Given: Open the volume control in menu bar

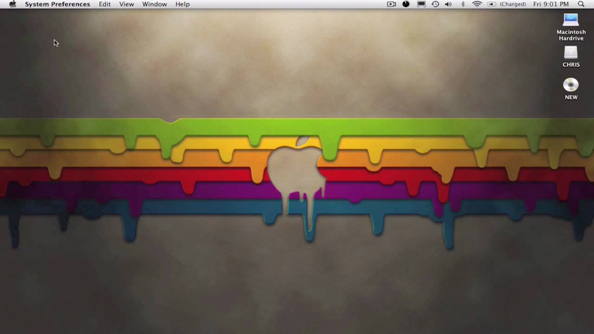Looking at the screenshot, I should point(448,4).
